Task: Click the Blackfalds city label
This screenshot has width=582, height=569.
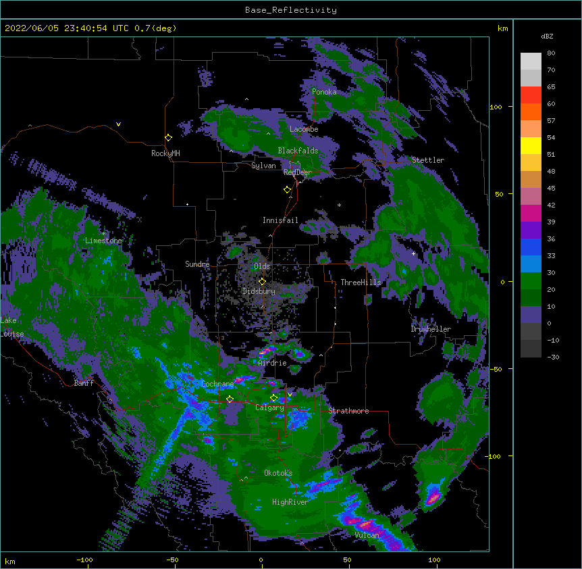Action: [298, 151]
